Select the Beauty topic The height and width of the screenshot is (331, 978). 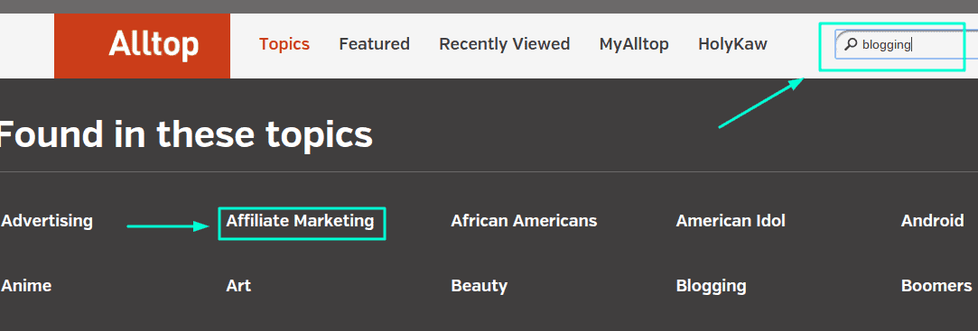479,286
